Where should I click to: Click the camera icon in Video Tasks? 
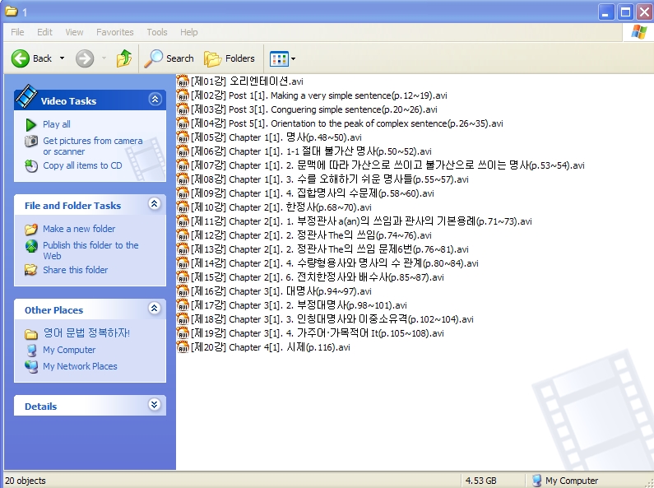coord(31,142)
